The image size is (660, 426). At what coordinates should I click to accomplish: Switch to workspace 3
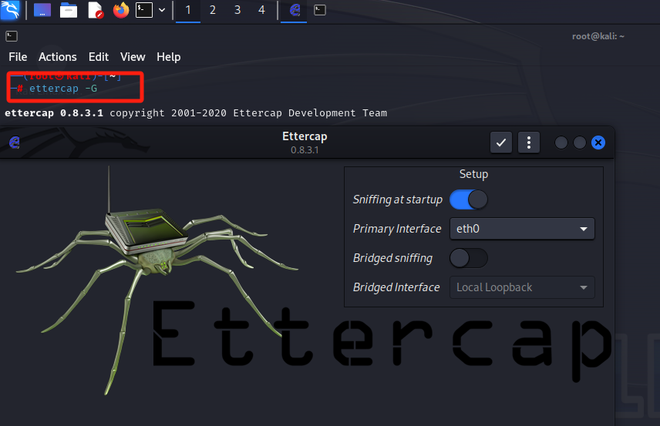[237, 10]
